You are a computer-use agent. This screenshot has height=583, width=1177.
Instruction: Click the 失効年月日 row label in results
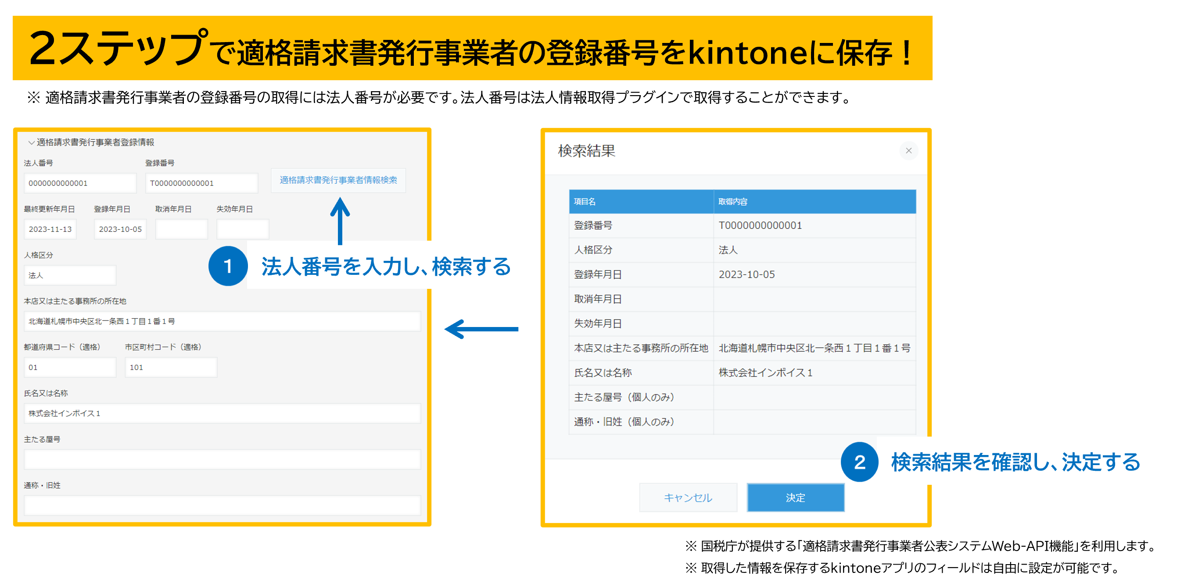click(598, 324)
